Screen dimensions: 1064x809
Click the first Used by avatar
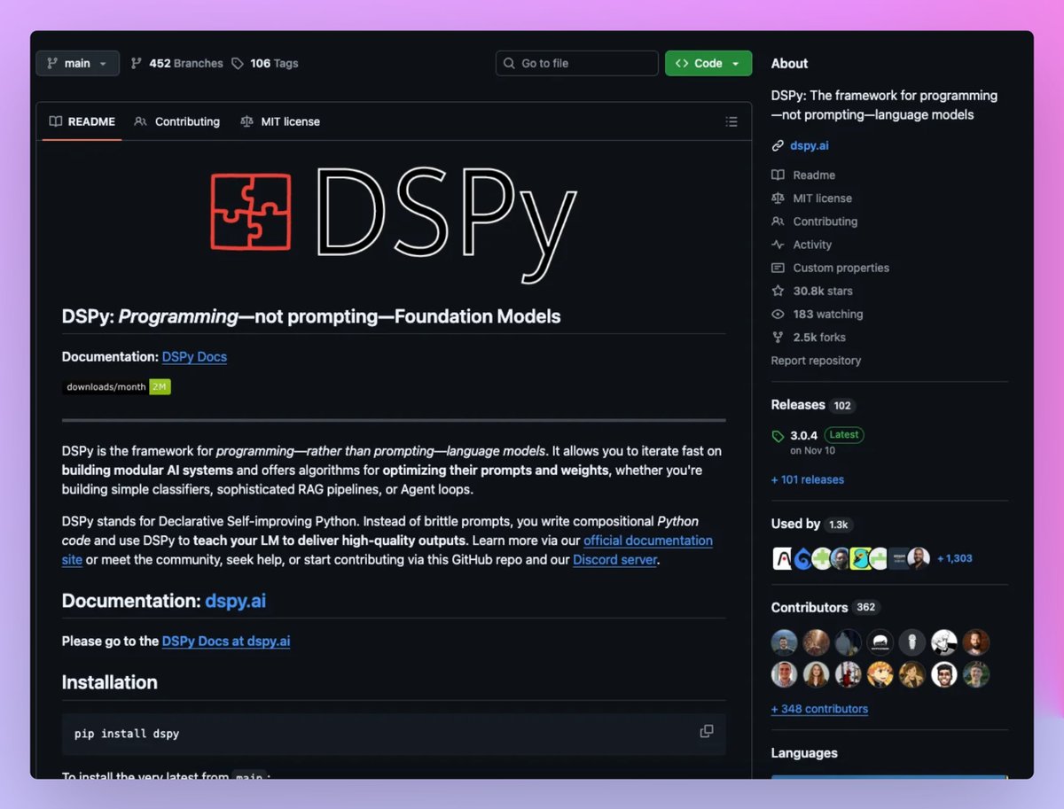click(782, 558)
